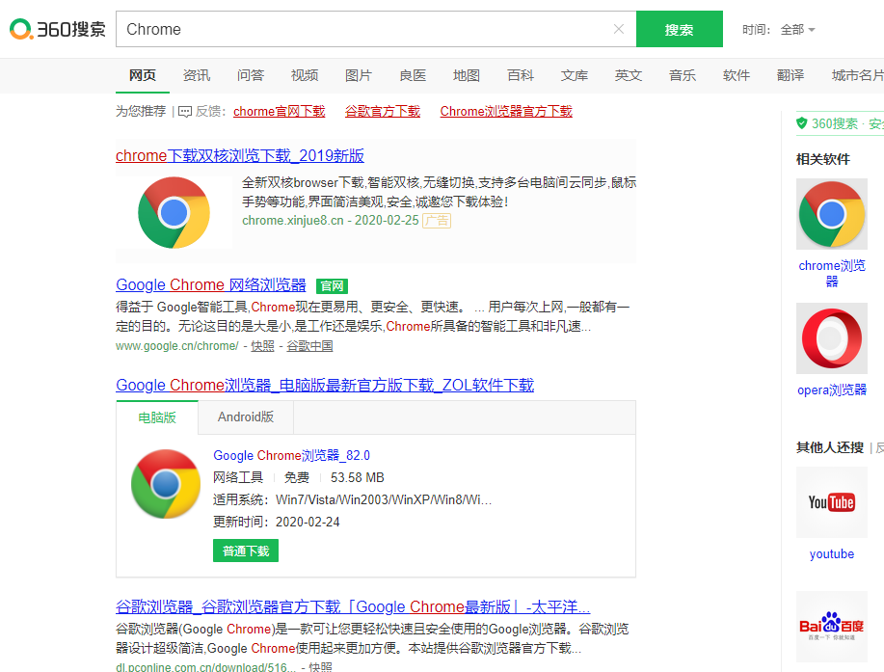Expand the 时间 全部 filter dropdown
Screen dimensions: 884x672
(x=797, y=30)
